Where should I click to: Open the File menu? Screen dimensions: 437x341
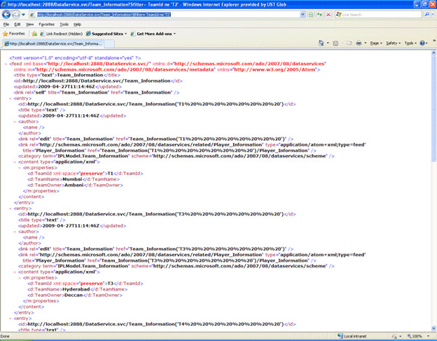coord(6,25)
